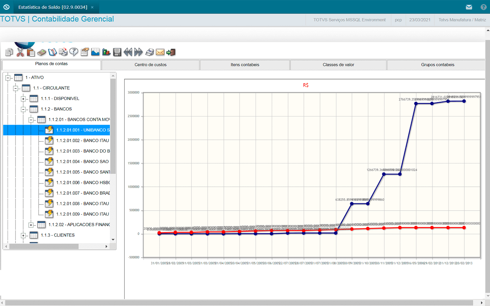The height and width of the screenshot is (306, 490).
Task: Open the mail notifications icon in header
Action: coord(469,7)
